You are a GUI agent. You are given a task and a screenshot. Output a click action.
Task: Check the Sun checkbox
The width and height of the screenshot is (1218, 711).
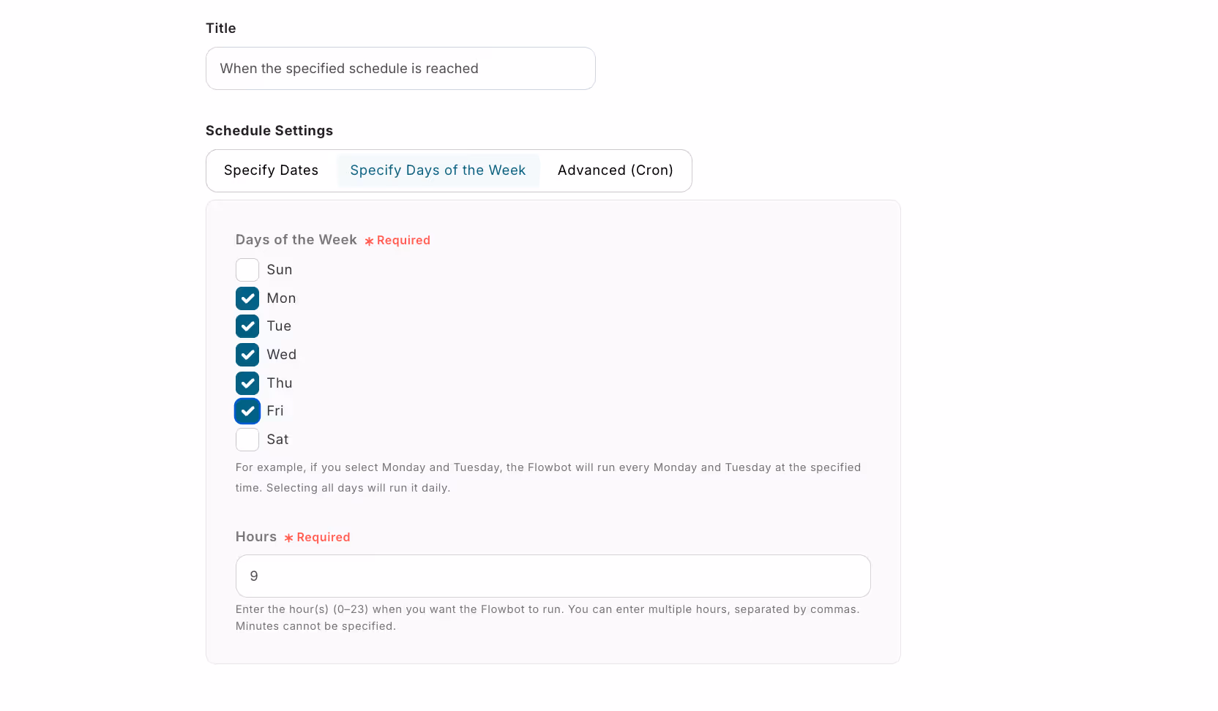(x=247, y=270)
